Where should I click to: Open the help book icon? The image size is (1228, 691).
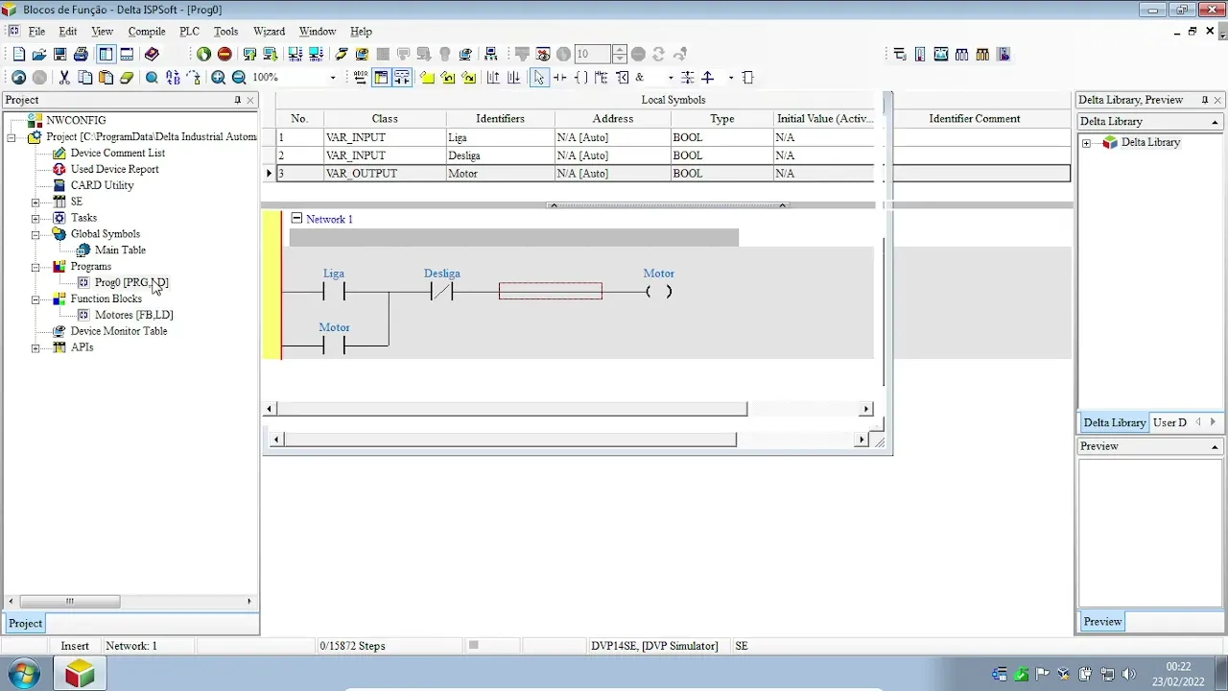[152, 55]
